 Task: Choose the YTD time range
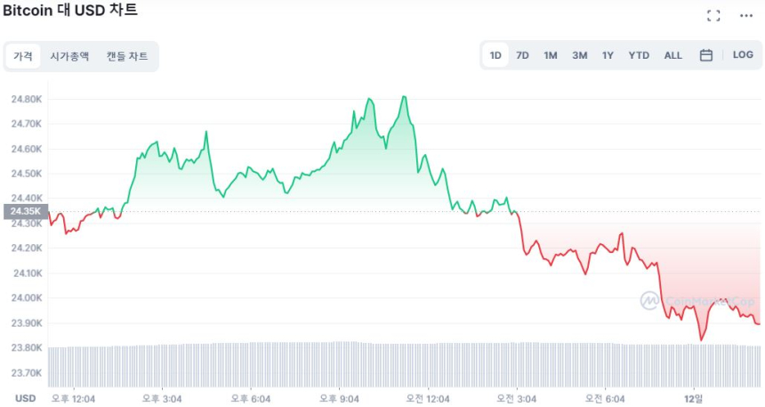[x=639, y=55]
